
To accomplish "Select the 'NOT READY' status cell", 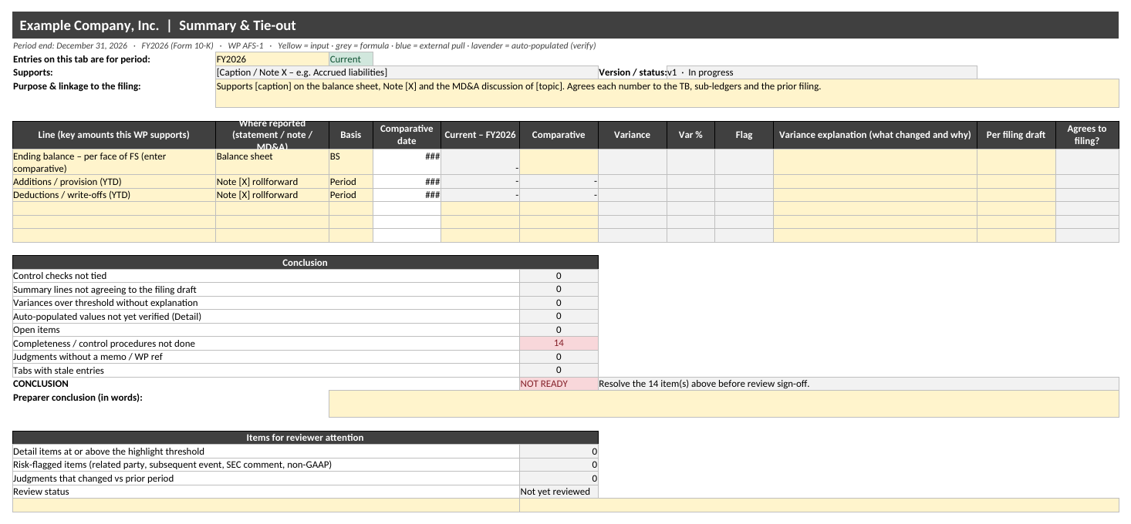I will point(559,384).
